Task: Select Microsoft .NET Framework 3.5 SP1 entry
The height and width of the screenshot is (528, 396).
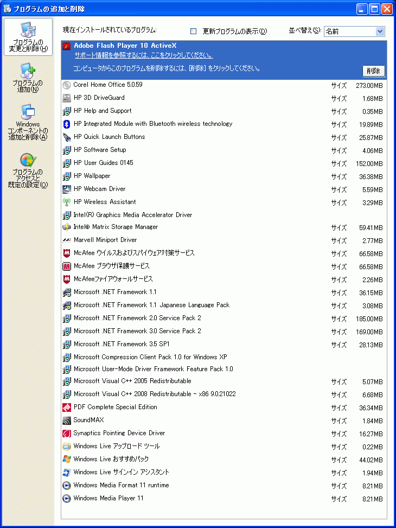Action: pyautogui.click(x=224, y=345)
